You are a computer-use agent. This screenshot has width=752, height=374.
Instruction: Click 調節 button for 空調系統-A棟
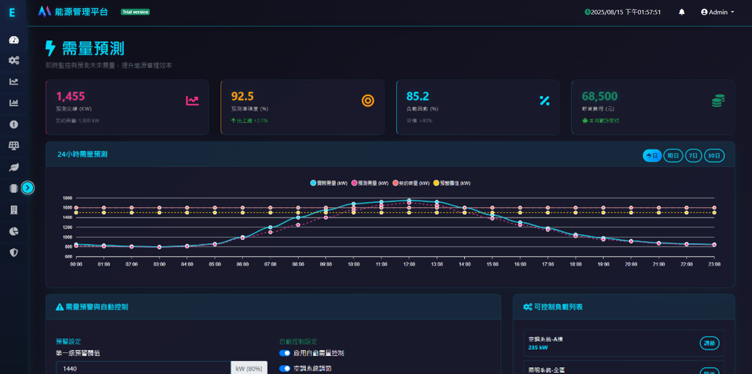click(709, 343)
